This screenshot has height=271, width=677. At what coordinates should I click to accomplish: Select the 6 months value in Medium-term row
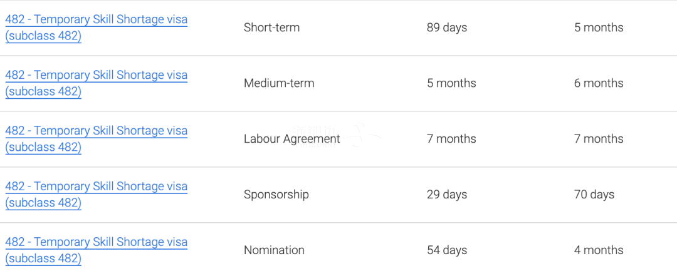[x=599, y=83]
